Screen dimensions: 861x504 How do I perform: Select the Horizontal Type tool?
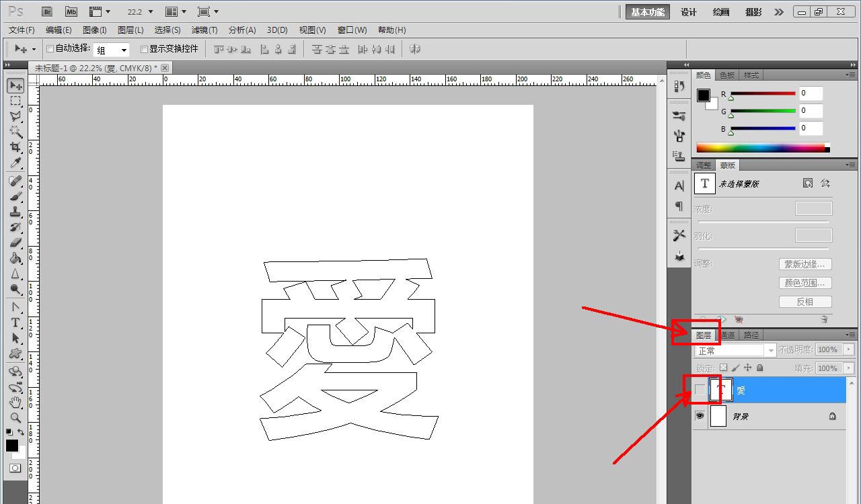(15, 323)
